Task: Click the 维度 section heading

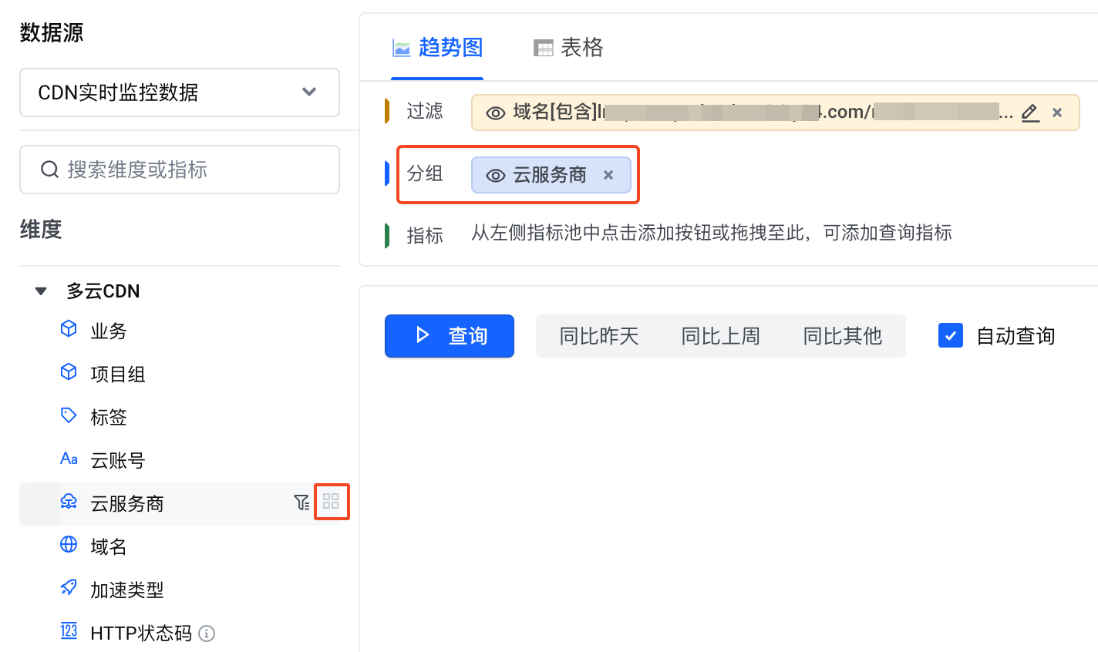Action: click(x=41, y=230)
